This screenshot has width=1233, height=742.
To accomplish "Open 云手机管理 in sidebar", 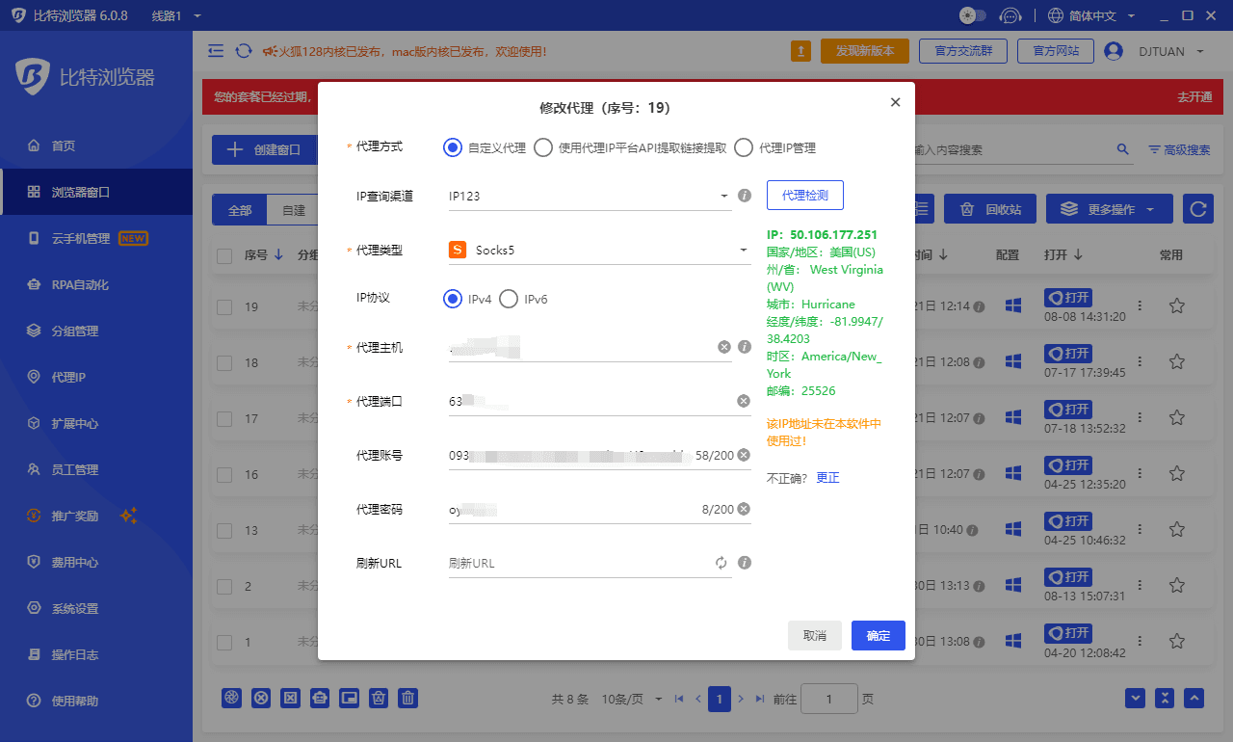I will [x=96, y=238].
